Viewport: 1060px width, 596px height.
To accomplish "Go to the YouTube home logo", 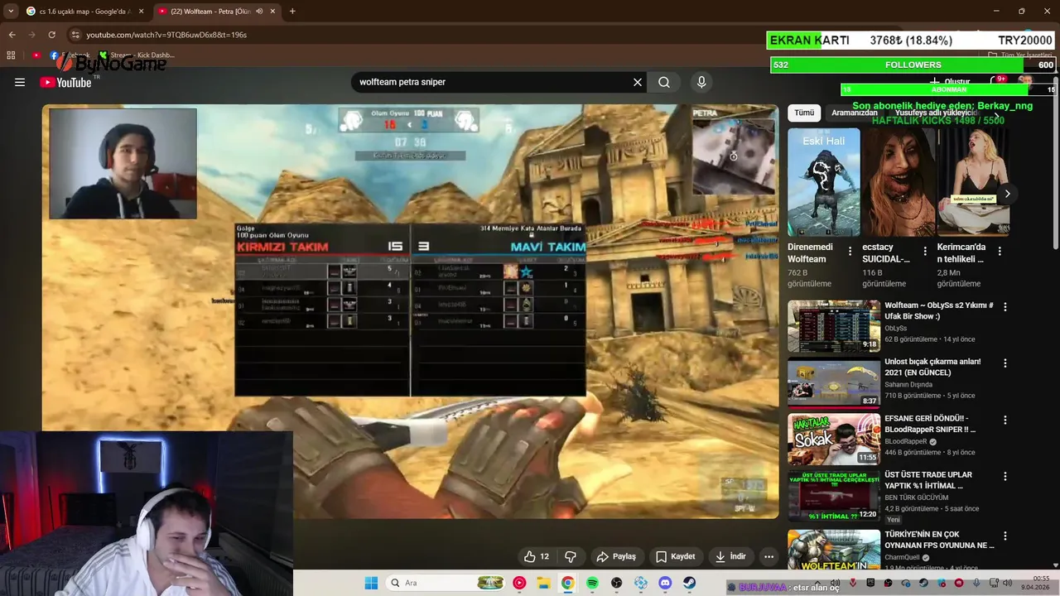I will [x=65, y=82].
